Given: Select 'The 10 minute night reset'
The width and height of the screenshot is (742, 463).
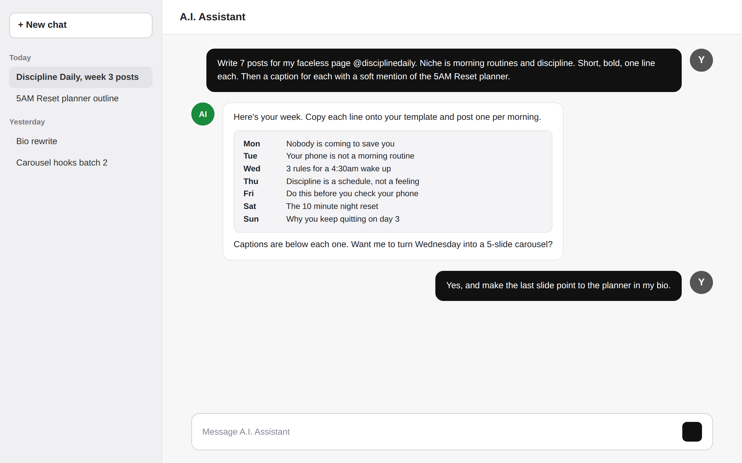Looking at the screenshot, I should click(332, 206).
